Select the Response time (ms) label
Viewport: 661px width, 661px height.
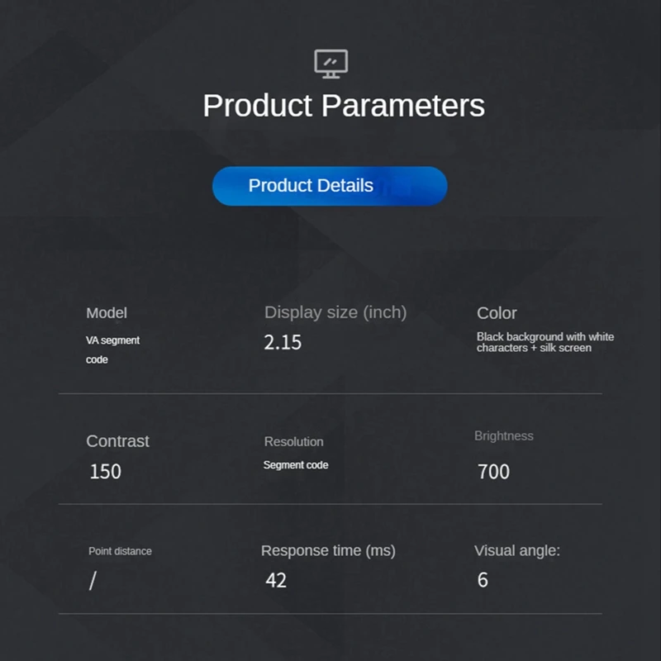(x=328, y=550)
